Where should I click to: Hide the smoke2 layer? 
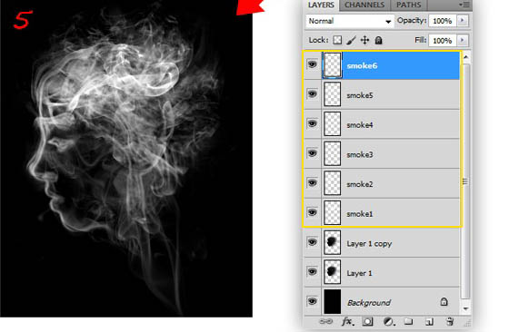(312, 183)
